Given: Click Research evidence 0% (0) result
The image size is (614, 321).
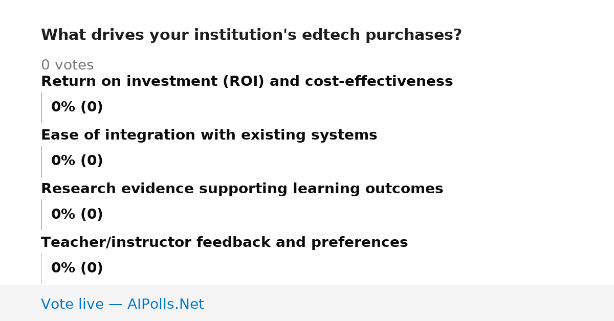Looking at the screenshot, I should point(77,215).
